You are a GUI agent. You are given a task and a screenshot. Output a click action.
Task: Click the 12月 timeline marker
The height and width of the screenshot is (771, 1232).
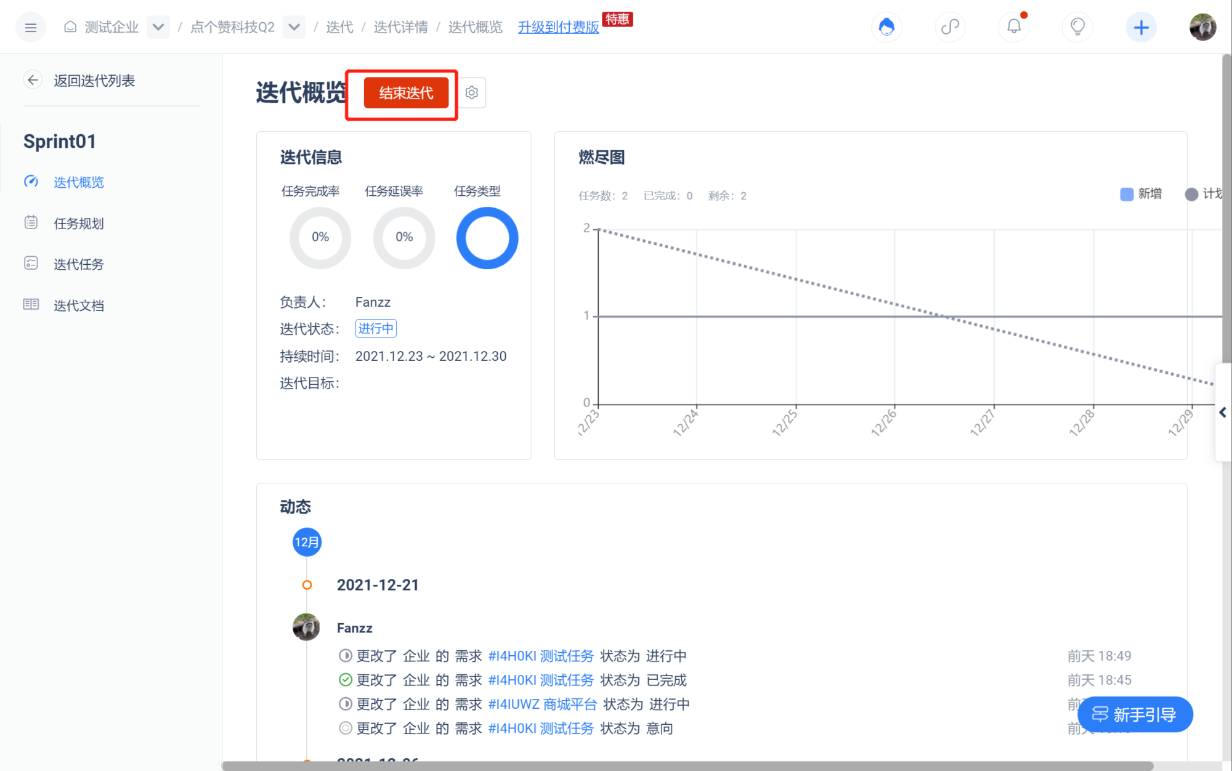click(307, 542)
